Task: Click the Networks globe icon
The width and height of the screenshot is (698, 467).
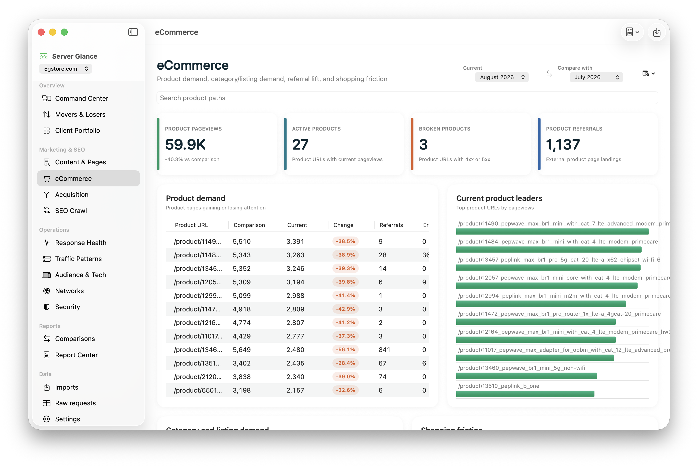Action: click(x=46, y=291)
